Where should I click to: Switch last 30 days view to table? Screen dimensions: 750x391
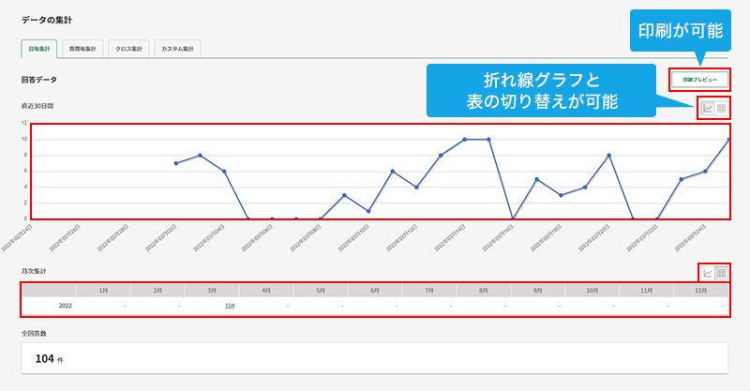coord(722,109)
